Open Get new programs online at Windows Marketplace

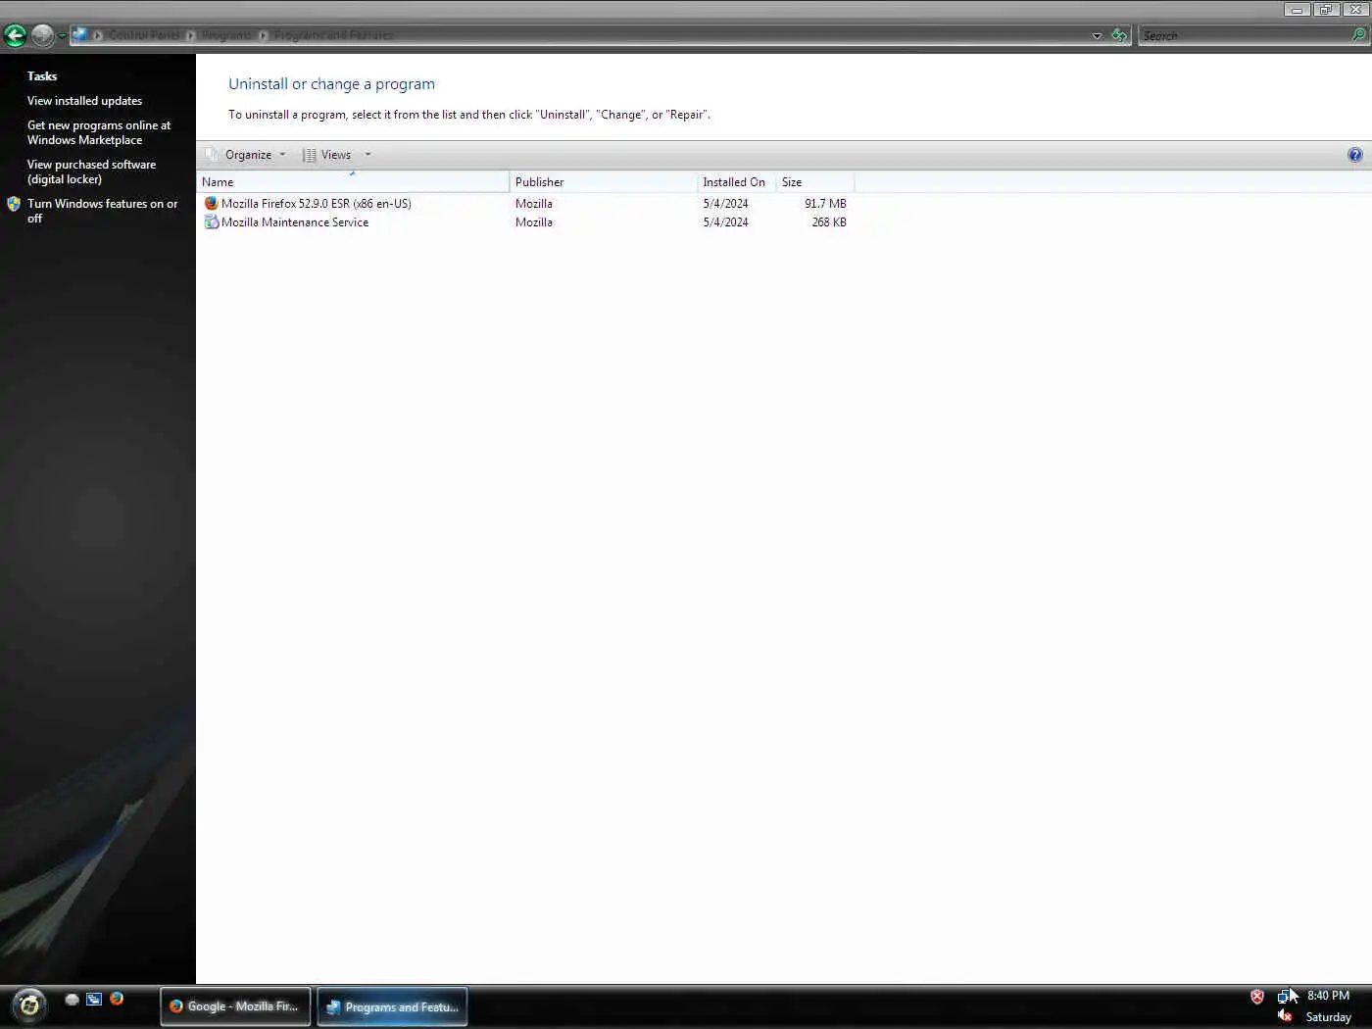click(99, 132)
